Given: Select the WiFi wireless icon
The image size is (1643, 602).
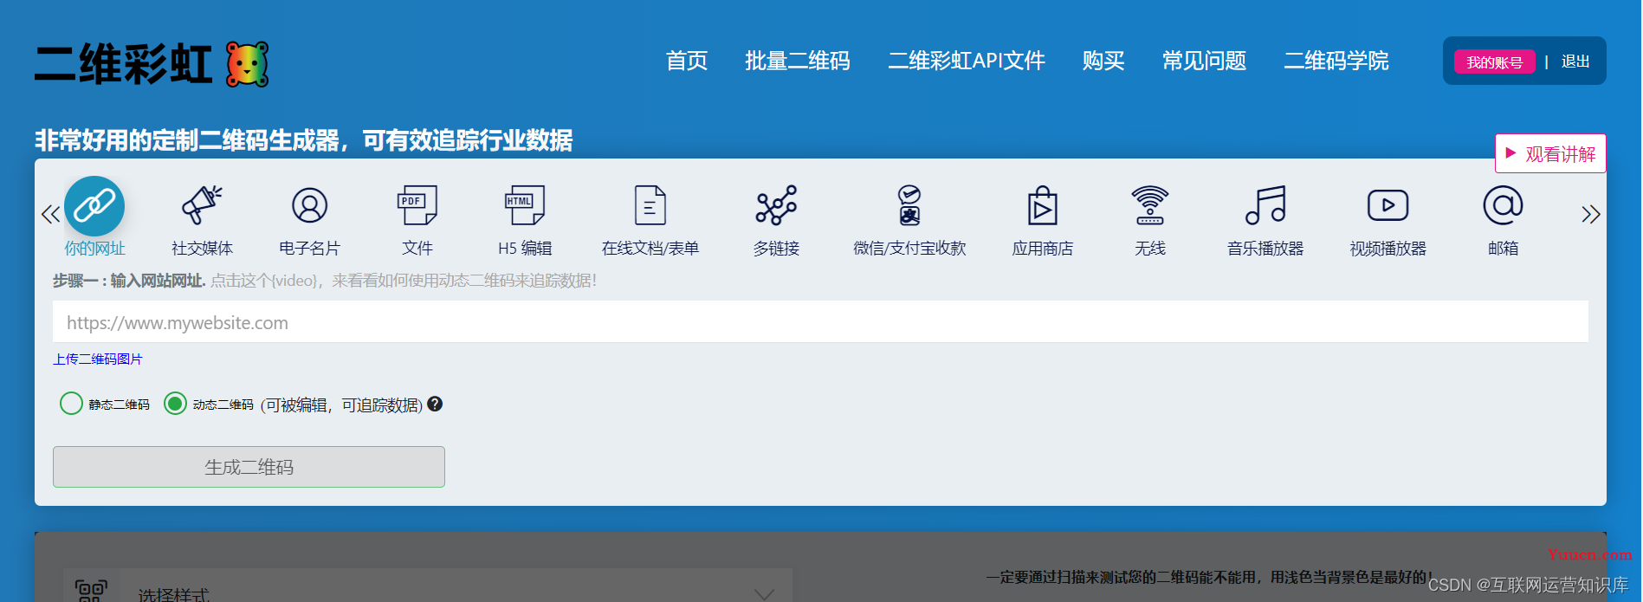Looking at the screenshot, I should 1150,205.
